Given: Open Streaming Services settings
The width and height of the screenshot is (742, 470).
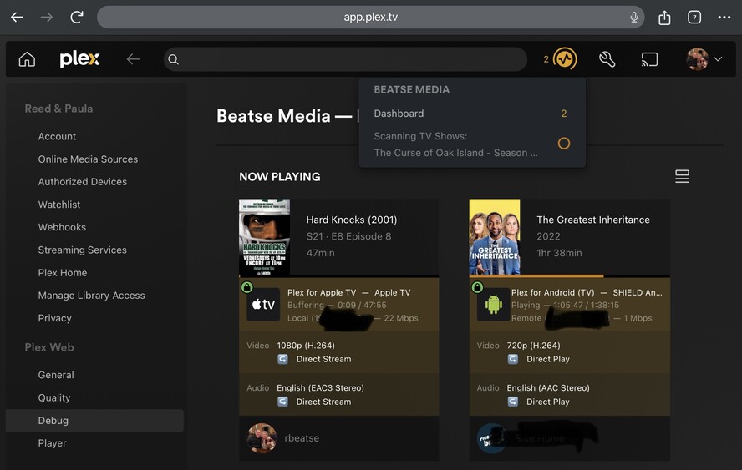Looking at the screenshot, I should coord(83,250).
